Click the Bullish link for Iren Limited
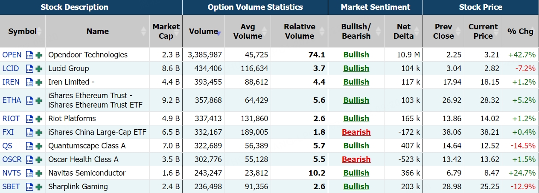Viewport: 539px width, 193px height. coord(356,82)
